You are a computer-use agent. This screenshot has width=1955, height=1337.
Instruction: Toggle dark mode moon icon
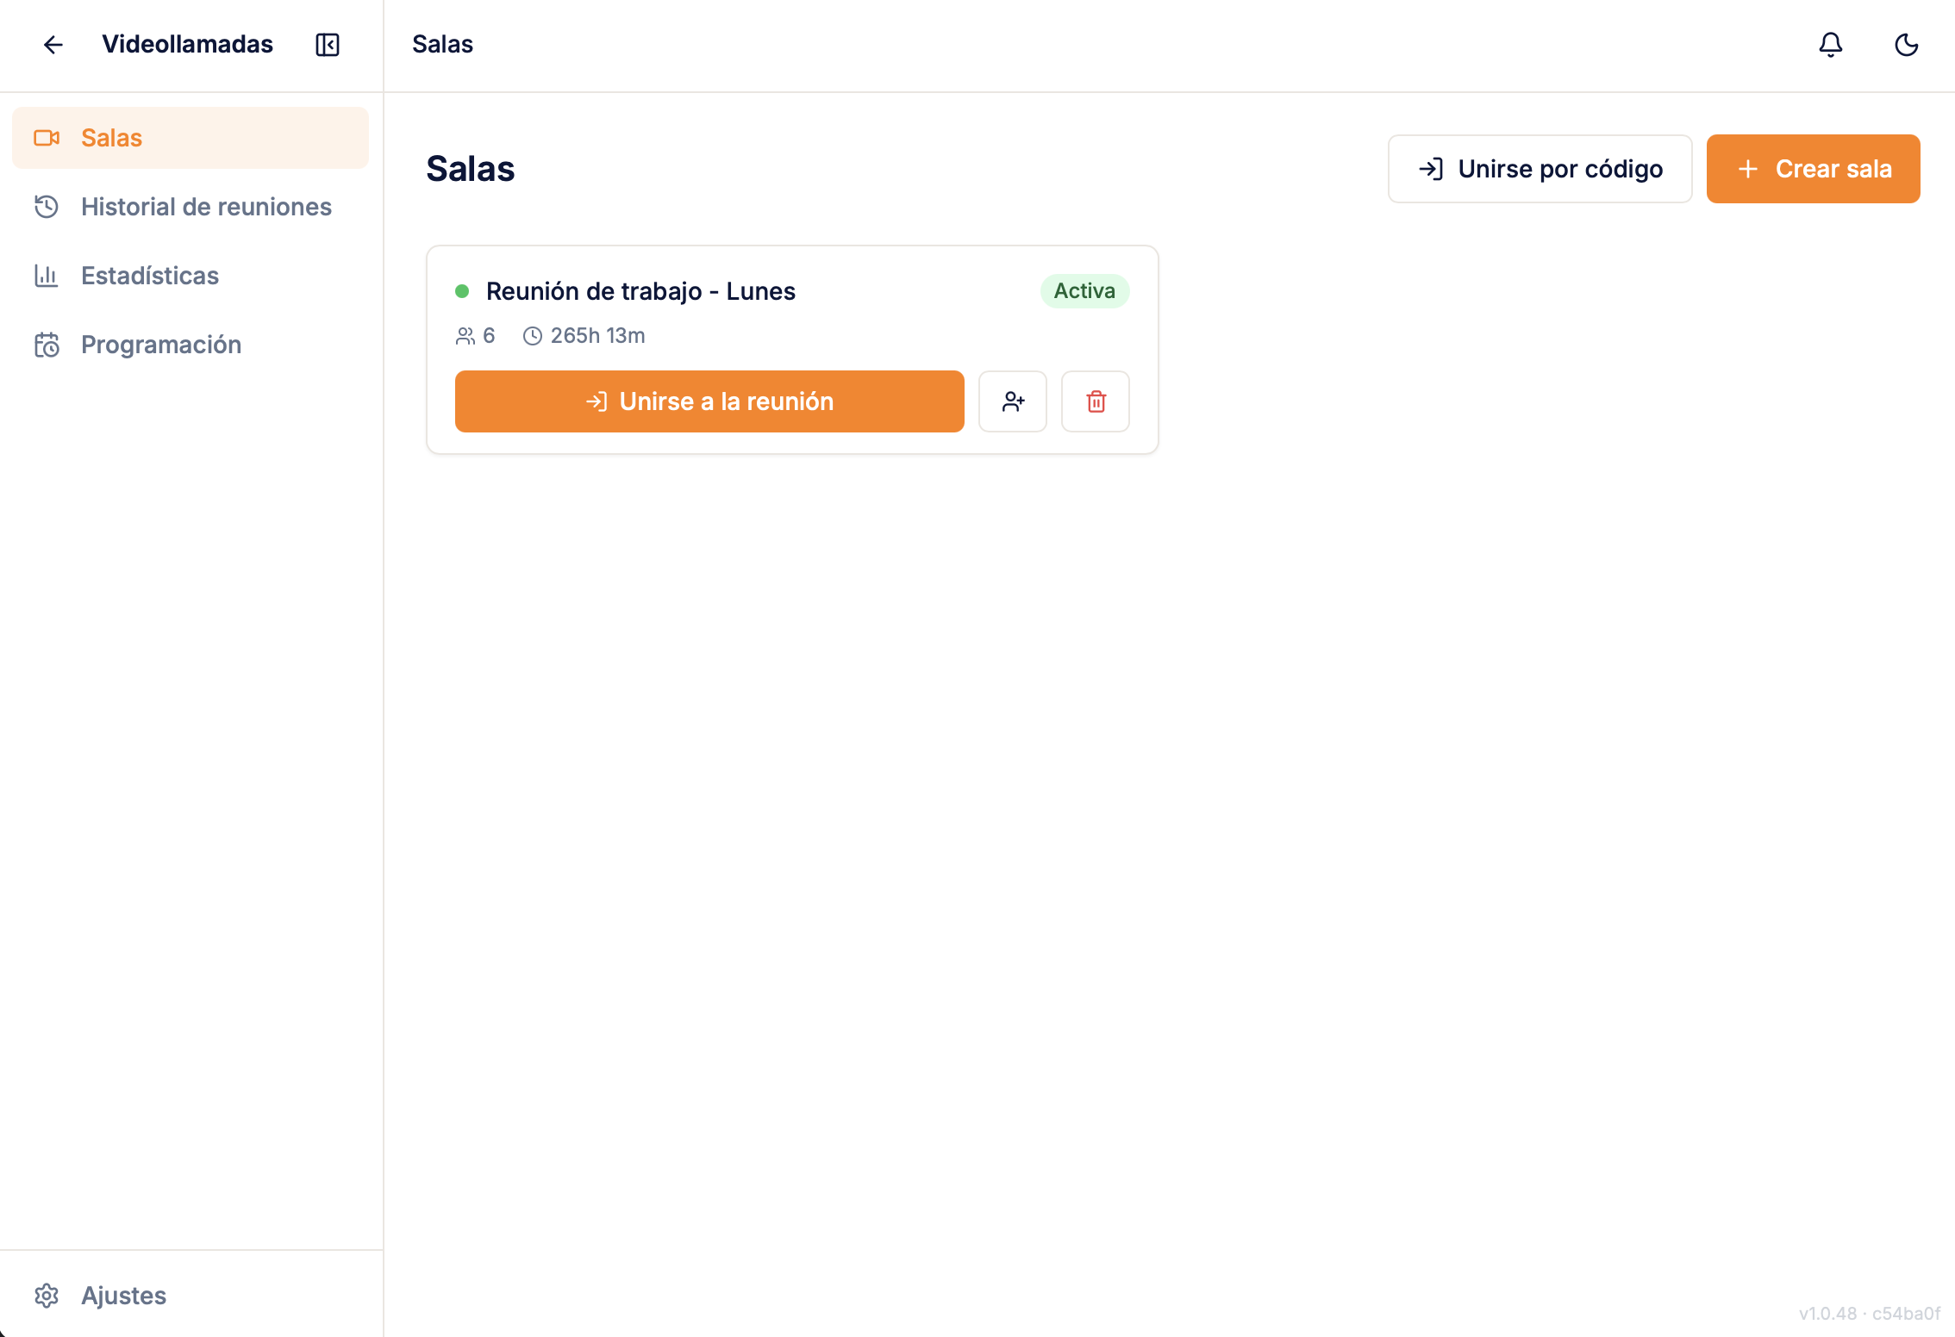[1906, 45]
